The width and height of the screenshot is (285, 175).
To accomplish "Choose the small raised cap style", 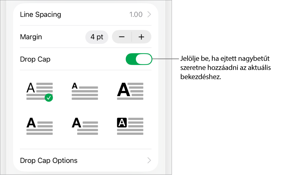I will (x=85, y=91).
